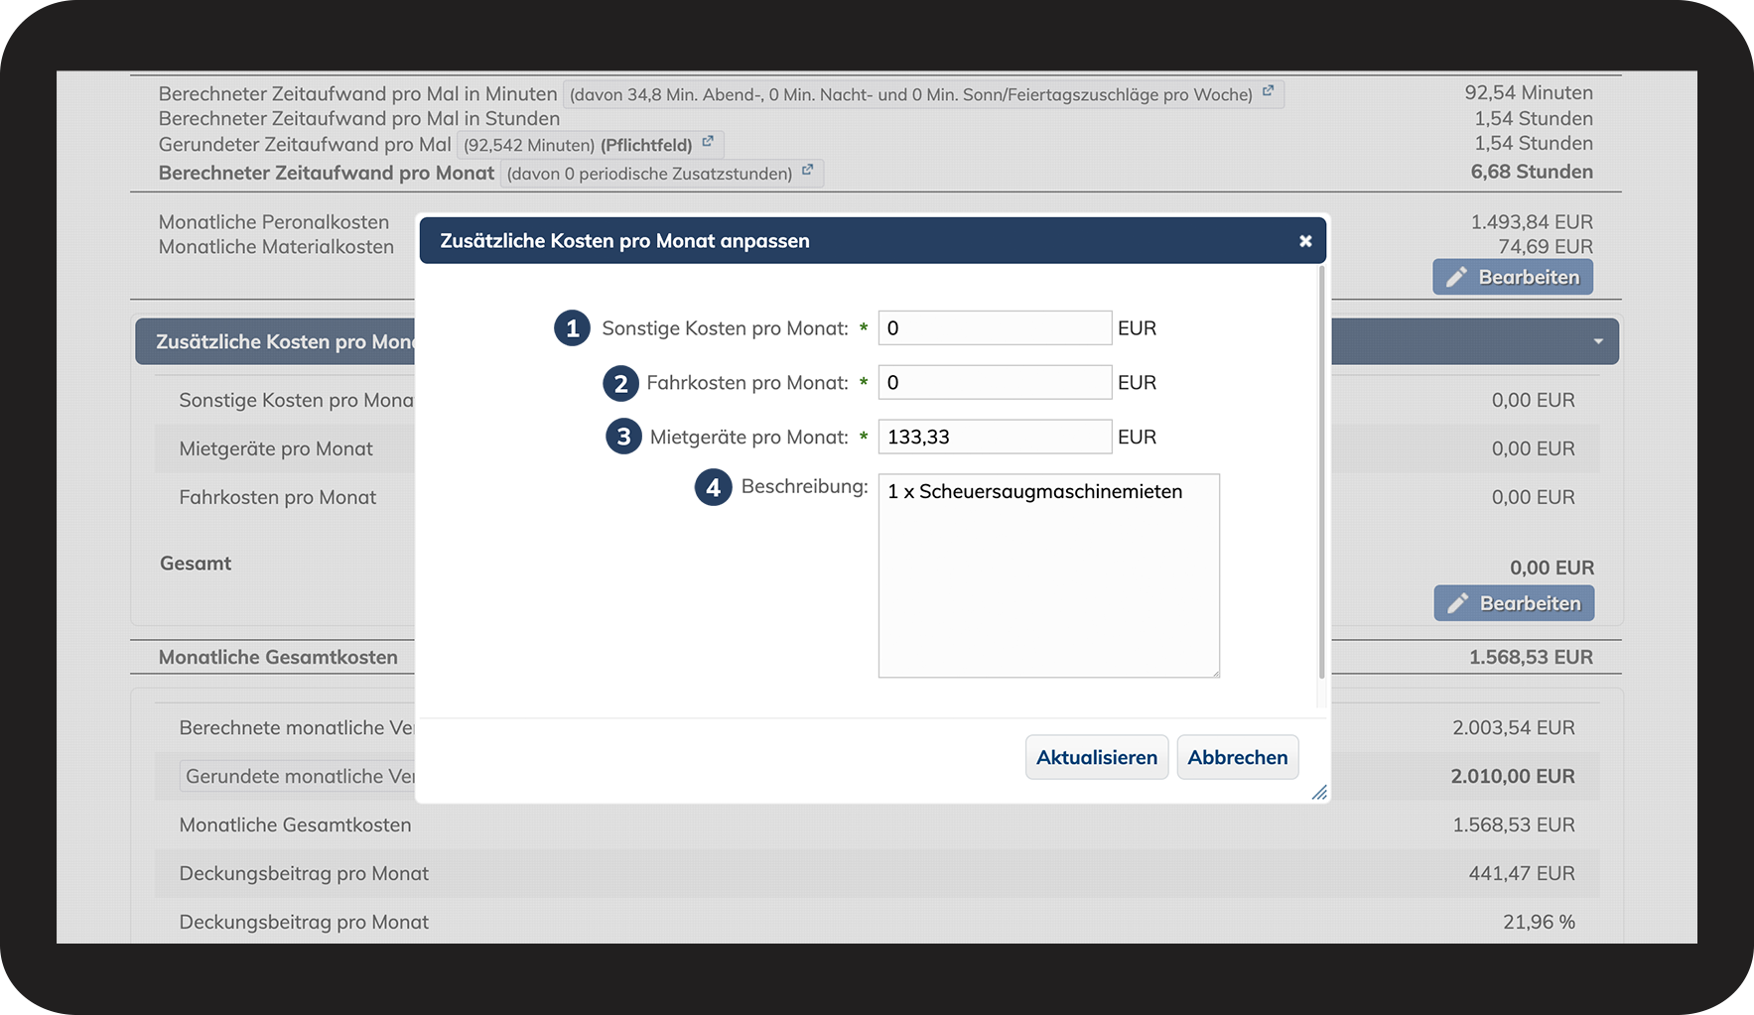Click pencil icon on upper Bearbeiten button

coord(1456,278)
